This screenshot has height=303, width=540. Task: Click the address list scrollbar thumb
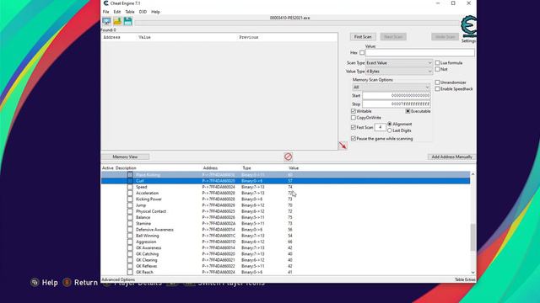tap(472, 237)
